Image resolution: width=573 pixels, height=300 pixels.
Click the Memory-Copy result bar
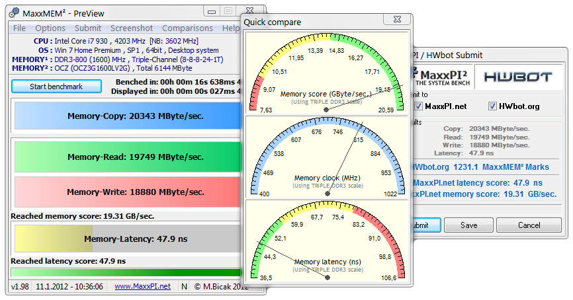128,116
